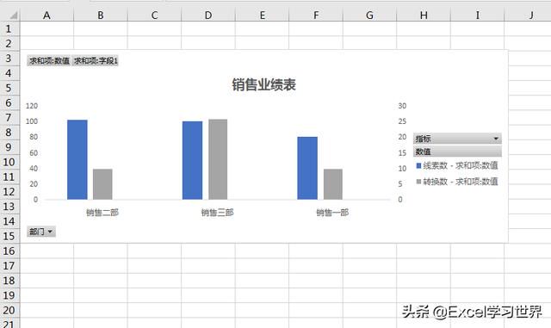Click the gray 转换数 legend marker
The image size is (551, 328).
[x=418, y=182]
